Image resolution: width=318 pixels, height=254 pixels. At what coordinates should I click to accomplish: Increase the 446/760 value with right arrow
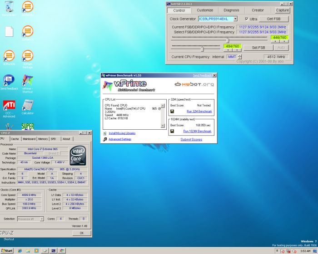(284, 41)
